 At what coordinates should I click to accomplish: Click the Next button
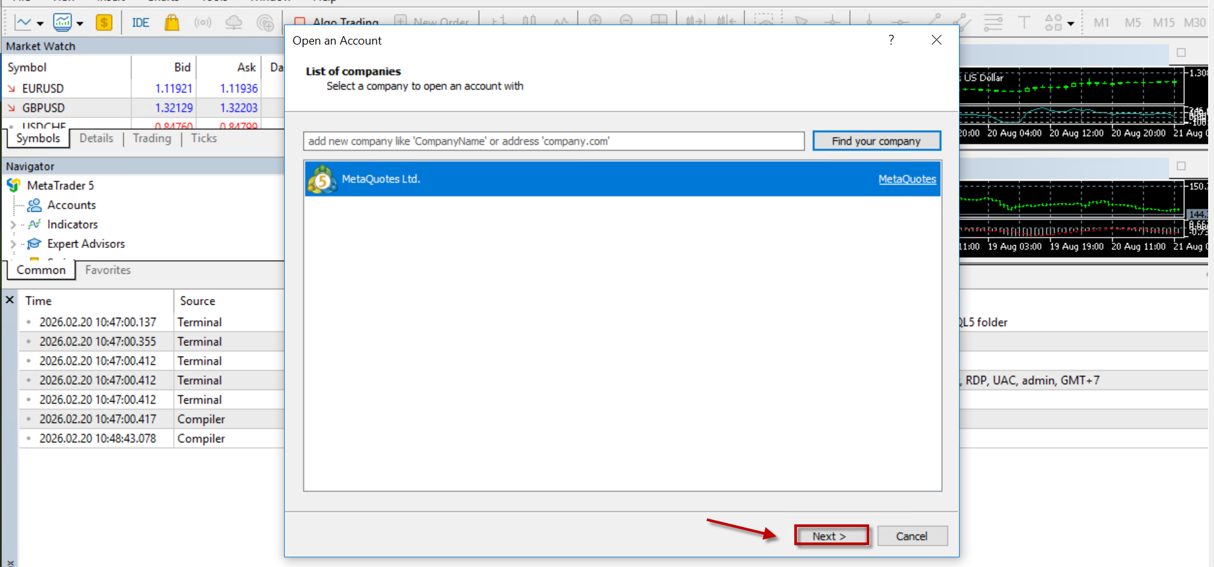tap(830, 536)
